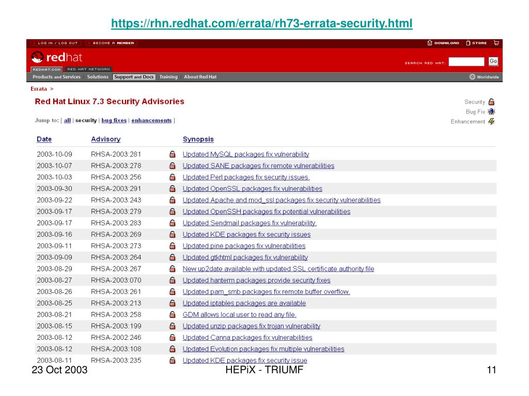
Task: Open Training menu item
Action: pos(168,77)
